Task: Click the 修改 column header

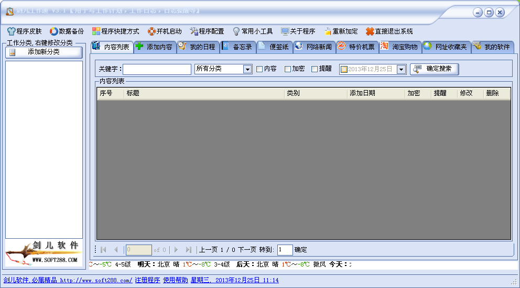Action: pyautogui.click(x=470, y=93)
